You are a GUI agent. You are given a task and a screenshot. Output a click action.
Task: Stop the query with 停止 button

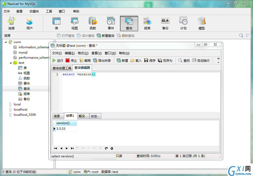point(71,60)
